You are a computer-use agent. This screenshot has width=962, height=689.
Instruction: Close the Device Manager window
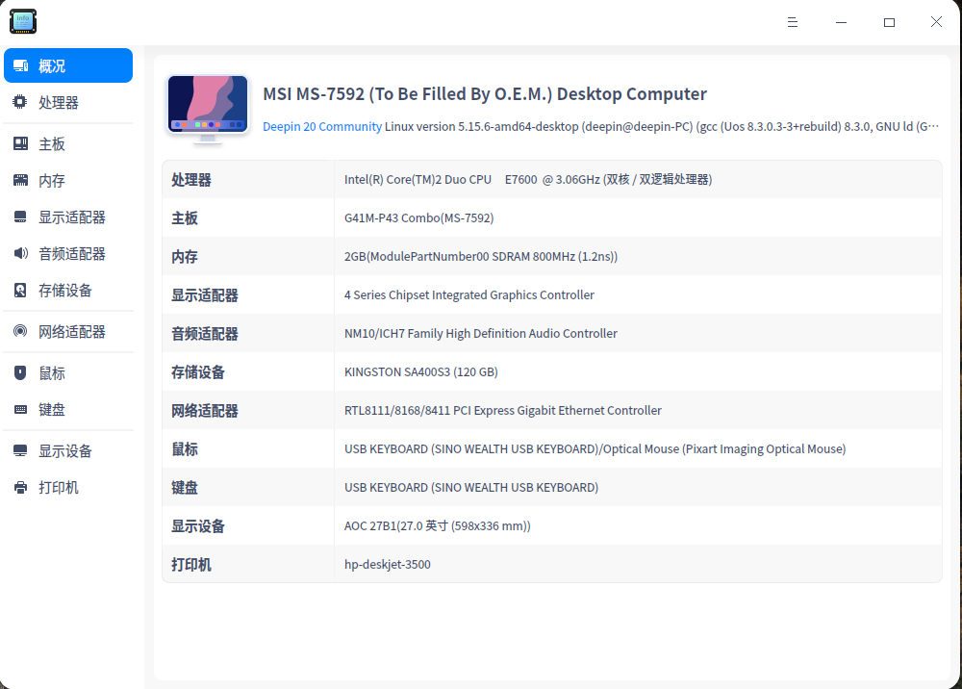tap(936, 22)
